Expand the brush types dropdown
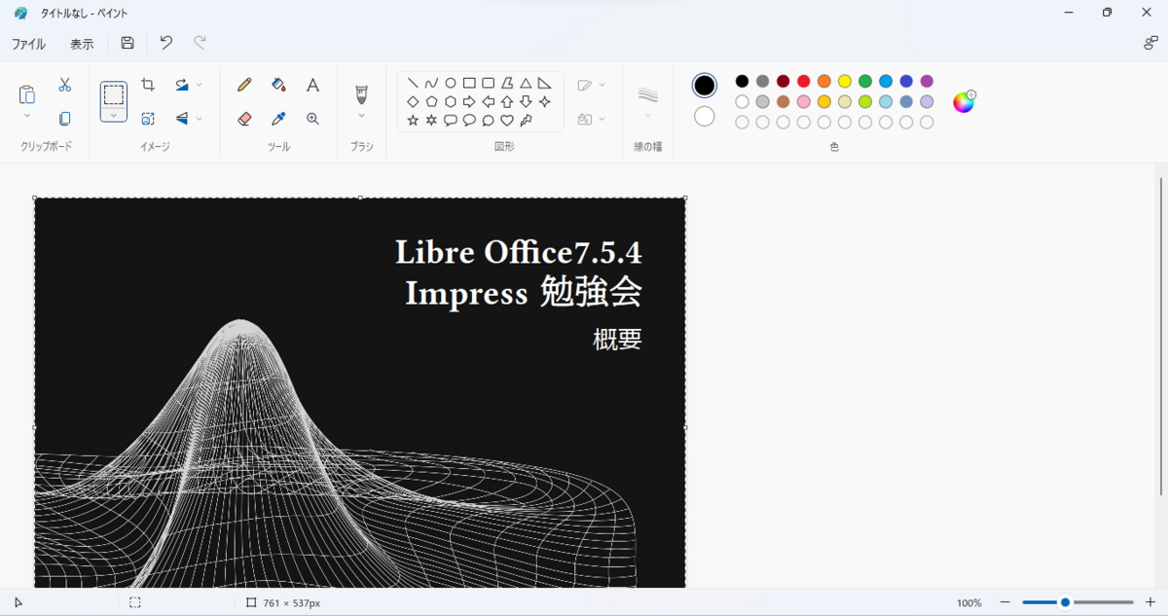This screenshot has width=1168, height=616. pos(362,116)
